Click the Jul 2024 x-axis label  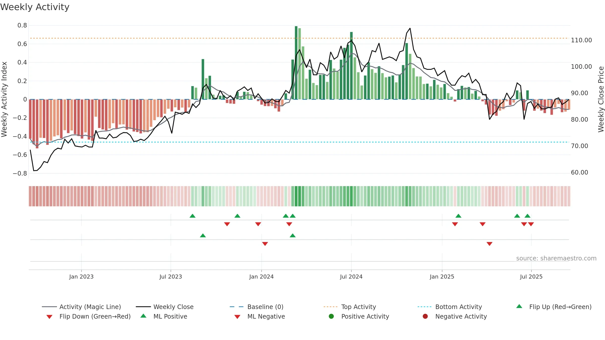tap(351, 277)
